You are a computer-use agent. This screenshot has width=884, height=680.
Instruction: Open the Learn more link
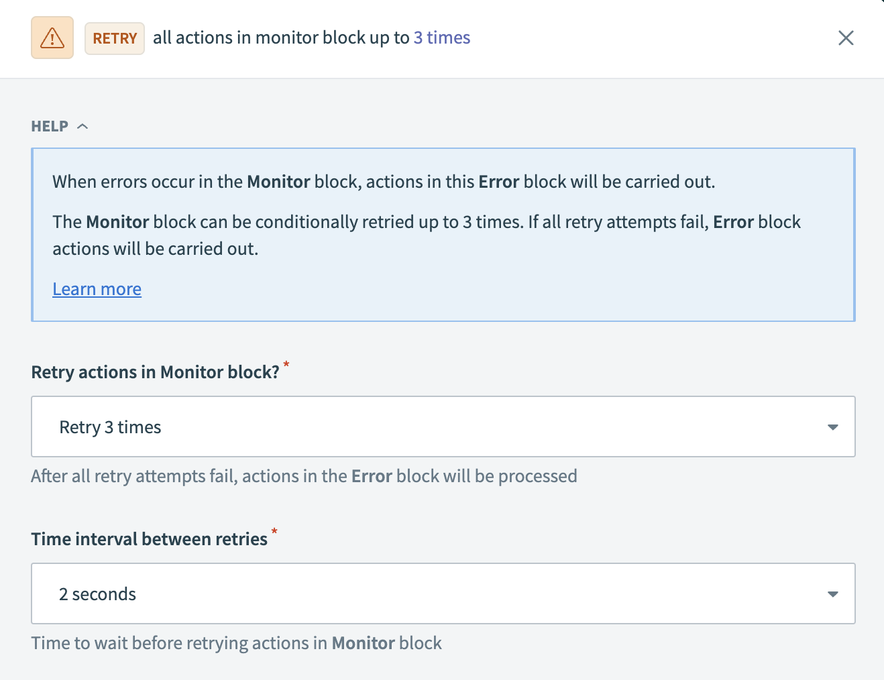pos(97,289)
